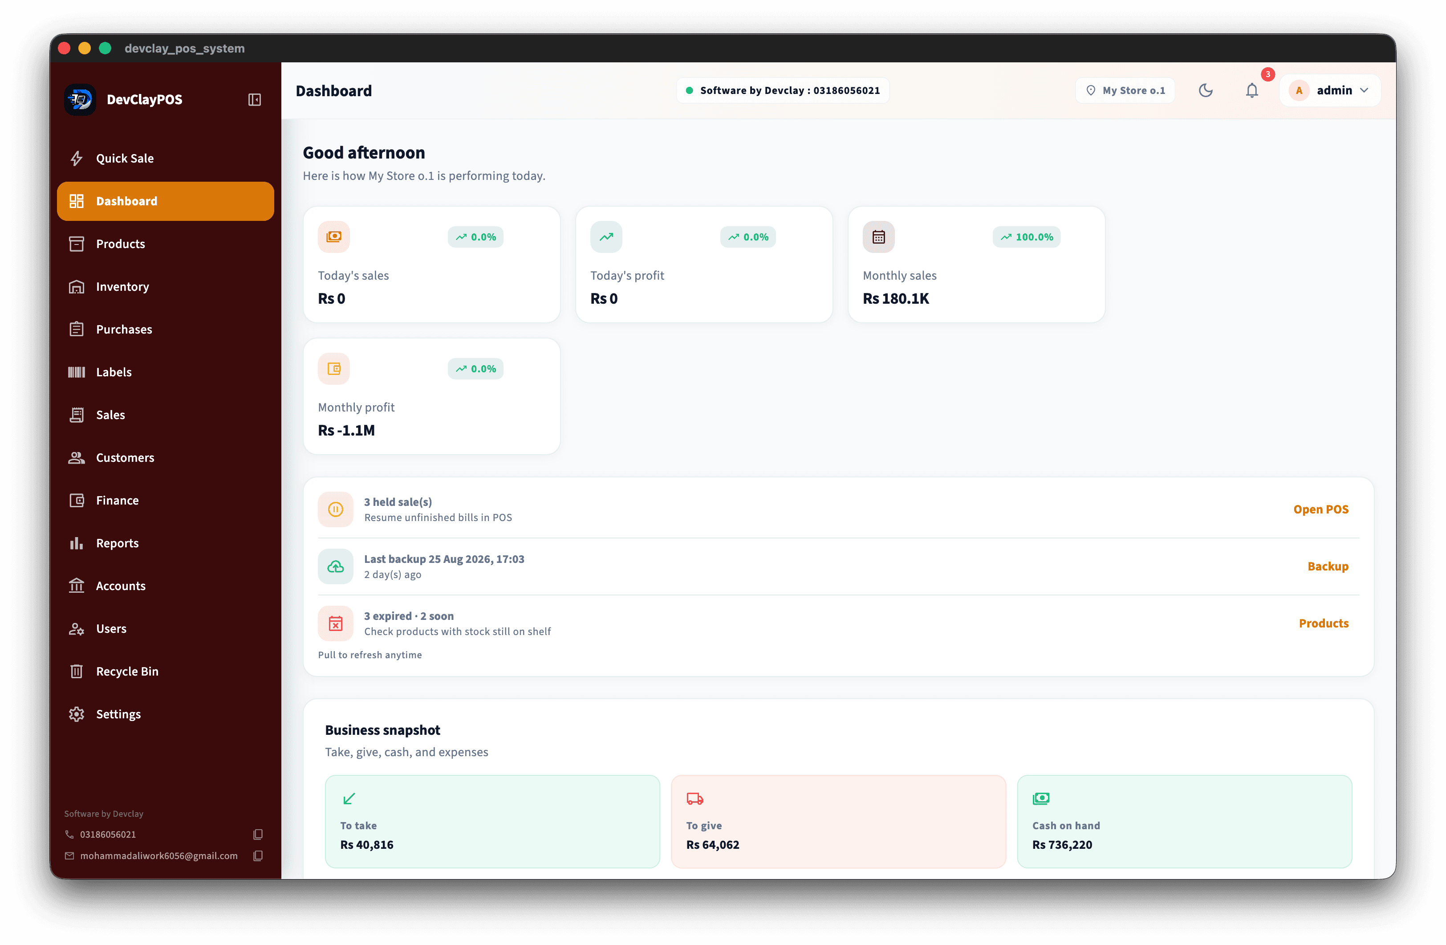Click the Rs 180.1K monthly sales value
Image resolution: width=1446 pixels, height=945 pixels.
pos(896,298)
